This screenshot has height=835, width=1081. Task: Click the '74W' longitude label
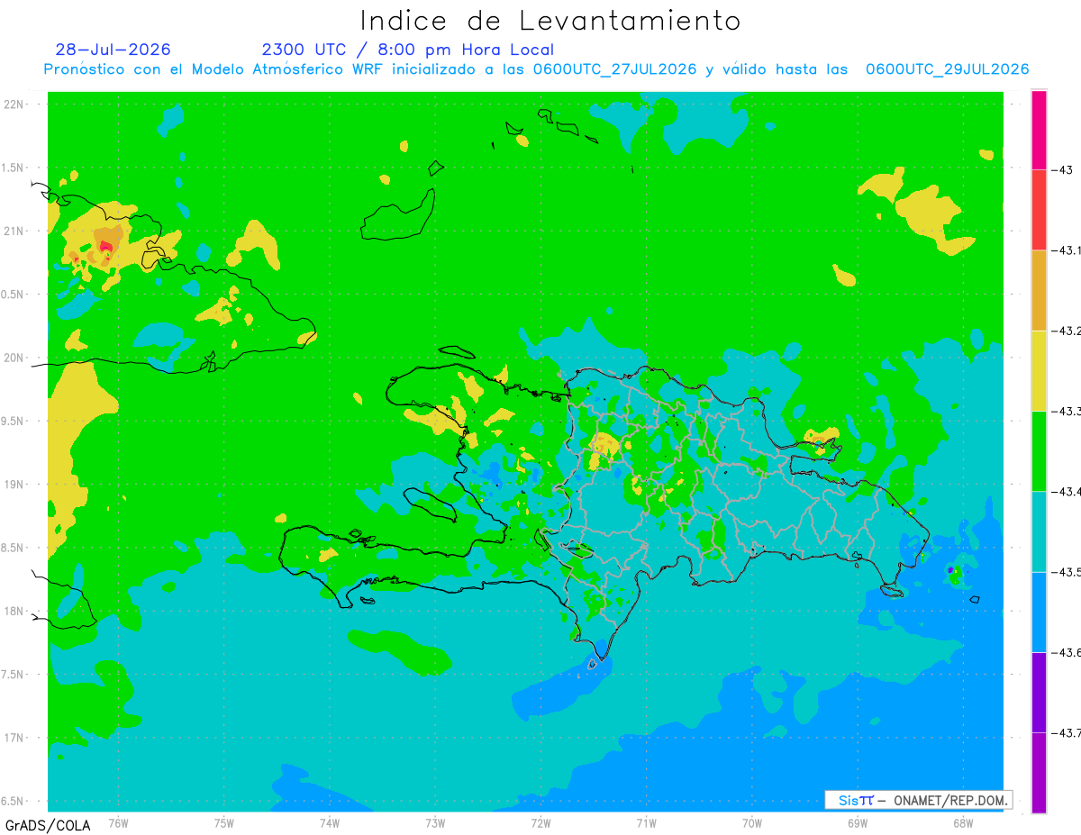(330, 823)
